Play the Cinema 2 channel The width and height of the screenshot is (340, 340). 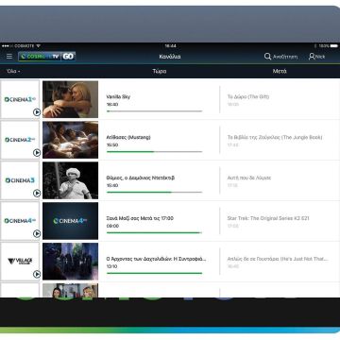37,153
